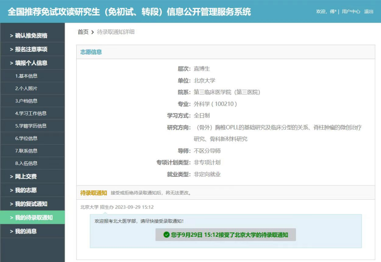This screenshot has width=381, height=262.
Task: Click 退出 to log out
Action: click(369, 11)
